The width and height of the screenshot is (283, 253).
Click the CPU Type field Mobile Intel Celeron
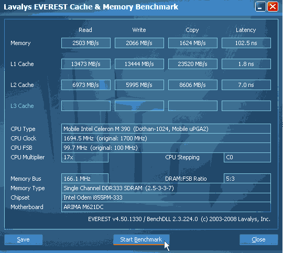tap(166, 129)
